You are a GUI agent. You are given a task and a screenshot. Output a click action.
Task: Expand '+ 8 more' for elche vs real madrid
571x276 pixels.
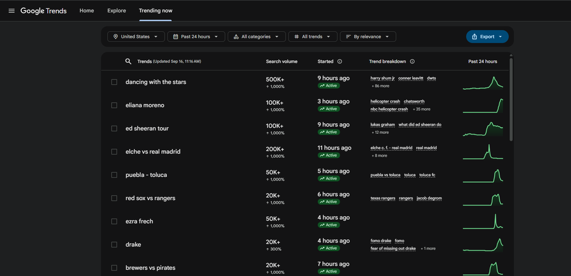[x=379, y=156]
